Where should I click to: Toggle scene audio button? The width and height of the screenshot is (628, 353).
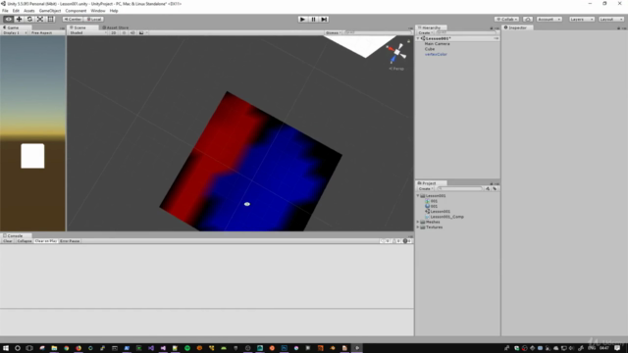click(x=132, y=32)
